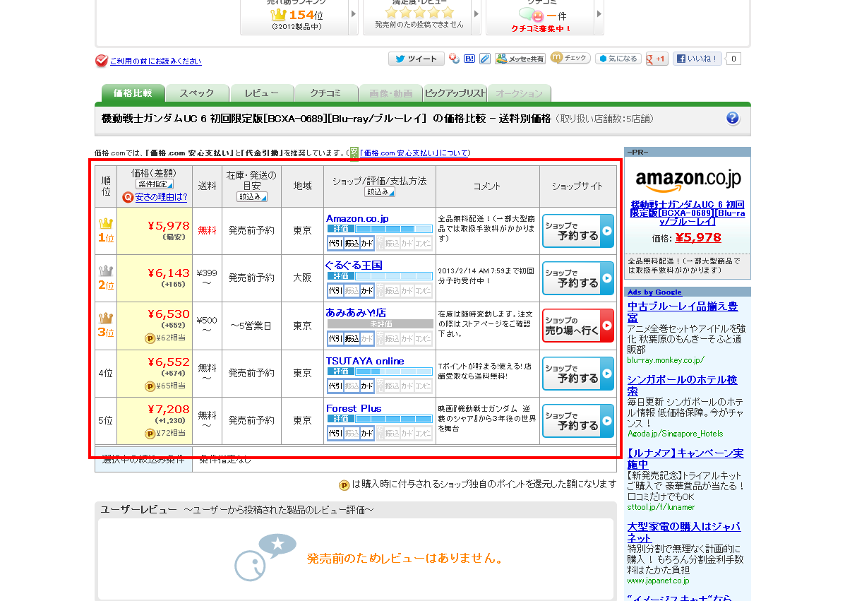845x601 pixels.
Task: Open 中古ブルーレイ品揃え豊富 ad link
Action: click(x=682, y=312)
